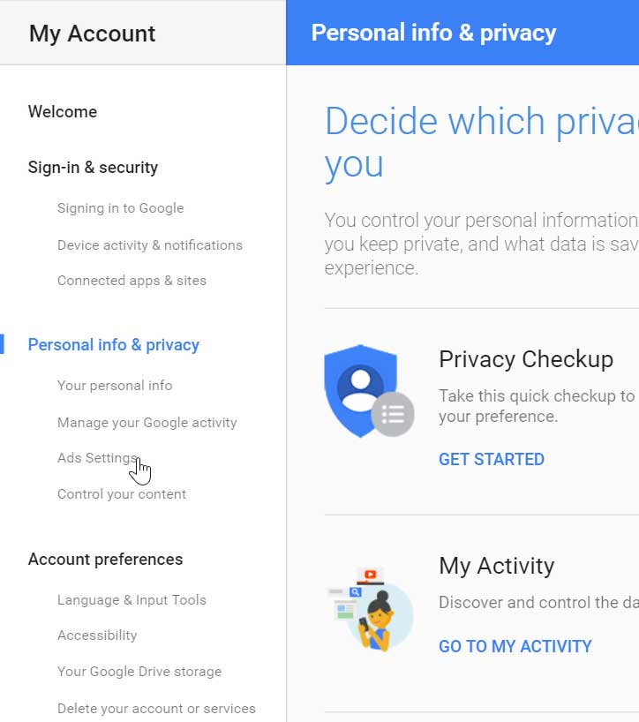Screen dimensions: 639x722
Task: Select Account preferences section
Action: [x=105, y=559]
